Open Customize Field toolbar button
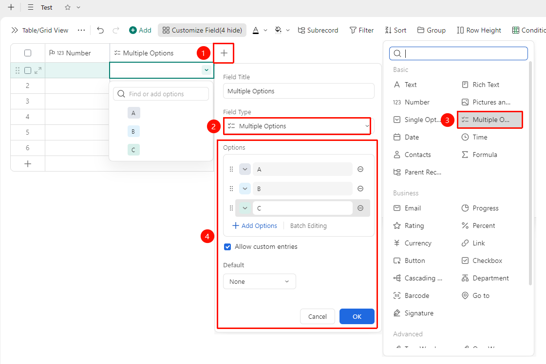546x364 pixels. click(x=202, y=30)
